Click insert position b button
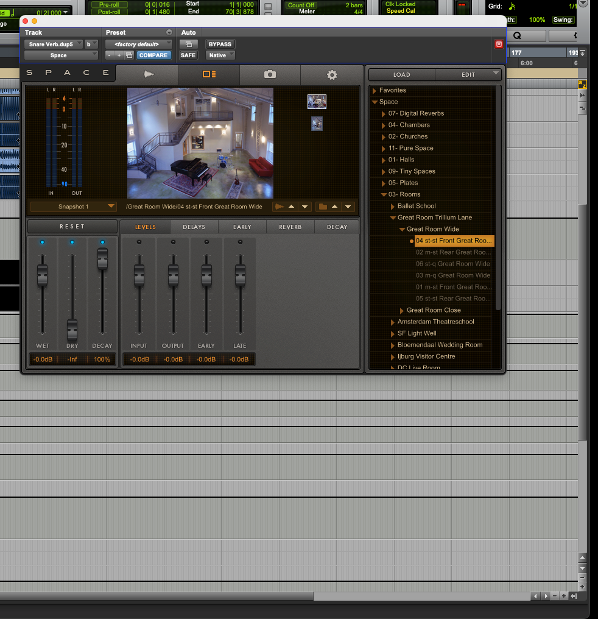Image resolution: width=598 pixels, height=619 pixels. (x=91, y=44)
